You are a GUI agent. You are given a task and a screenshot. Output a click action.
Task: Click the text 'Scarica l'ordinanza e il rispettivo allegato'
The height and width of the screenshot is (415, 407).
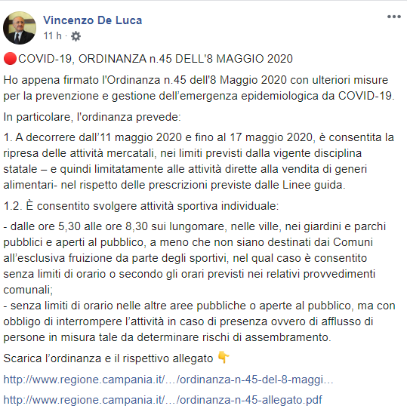click(x=108, y=358)
